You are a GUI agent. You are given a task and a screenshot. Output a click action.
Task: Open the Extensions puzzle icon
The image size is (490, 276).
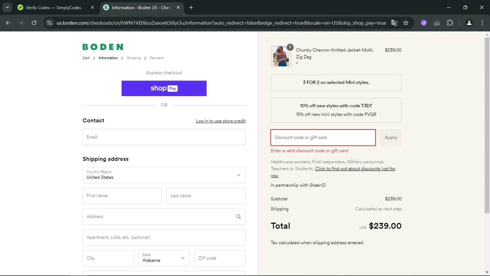click(x=450, y=23)
